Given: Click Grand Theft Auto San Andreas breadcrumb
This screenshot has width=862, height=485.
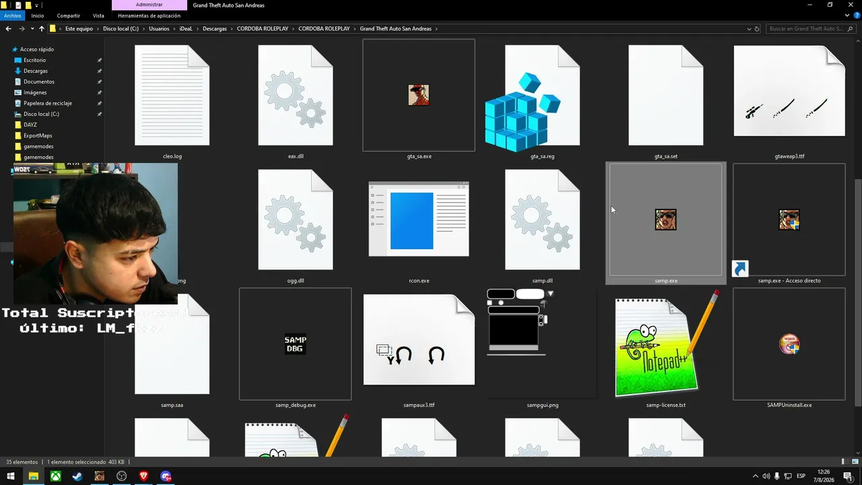Looking at the screenshot, I should tap(396, 29).
